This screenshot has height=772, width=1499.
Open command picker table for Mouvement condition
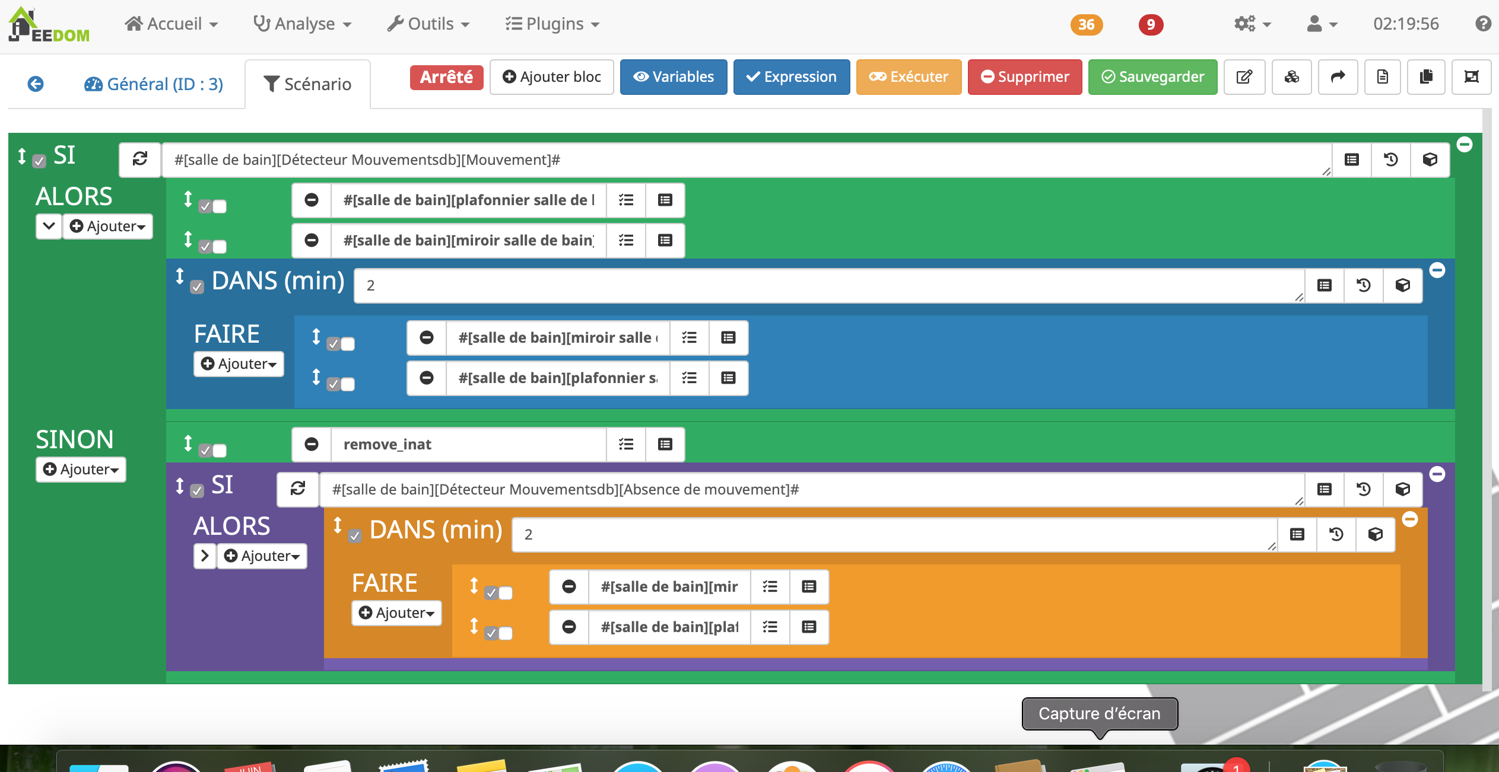1352,159
